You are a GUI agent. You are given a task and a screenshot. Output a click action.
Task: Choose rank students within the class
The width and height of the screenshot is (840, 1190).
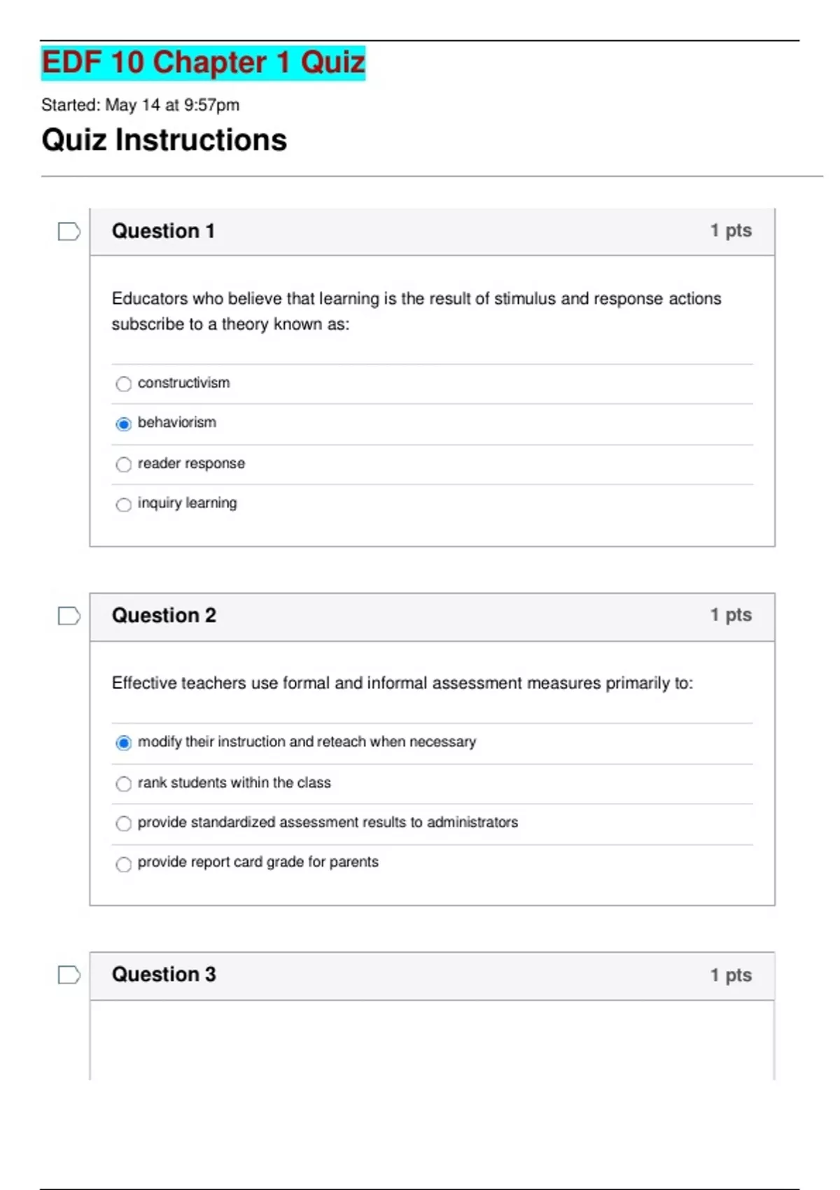(x=124, y=783)
